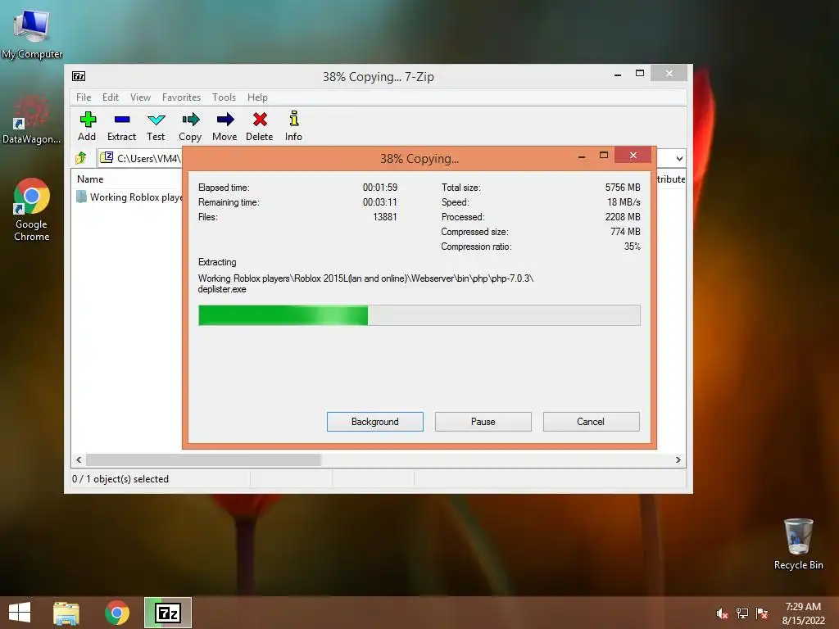Click the left scroll arrow of file list
839x629 pixels.
79,459
